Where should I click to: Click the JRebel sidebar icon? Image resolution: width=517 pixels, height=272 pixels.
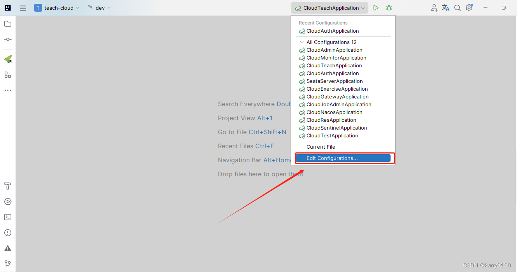(7, 59)
